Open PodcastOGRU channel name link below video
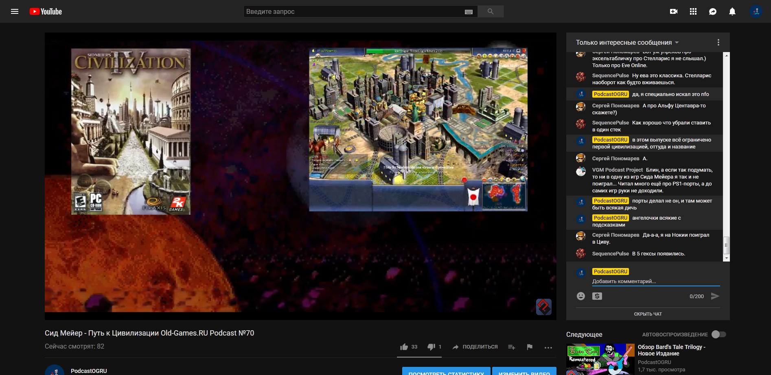The image size is (771, 375). click(x=89, y=371)
